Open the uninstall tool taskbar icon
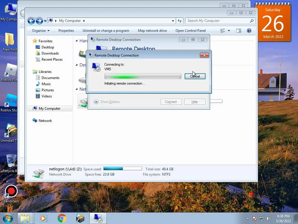This screenshot has height=224, width=298. click(x=80, y=218)
